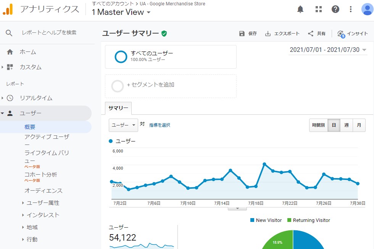
Task: Open the three-dot more options menu
Action: [x=350, y=9]
